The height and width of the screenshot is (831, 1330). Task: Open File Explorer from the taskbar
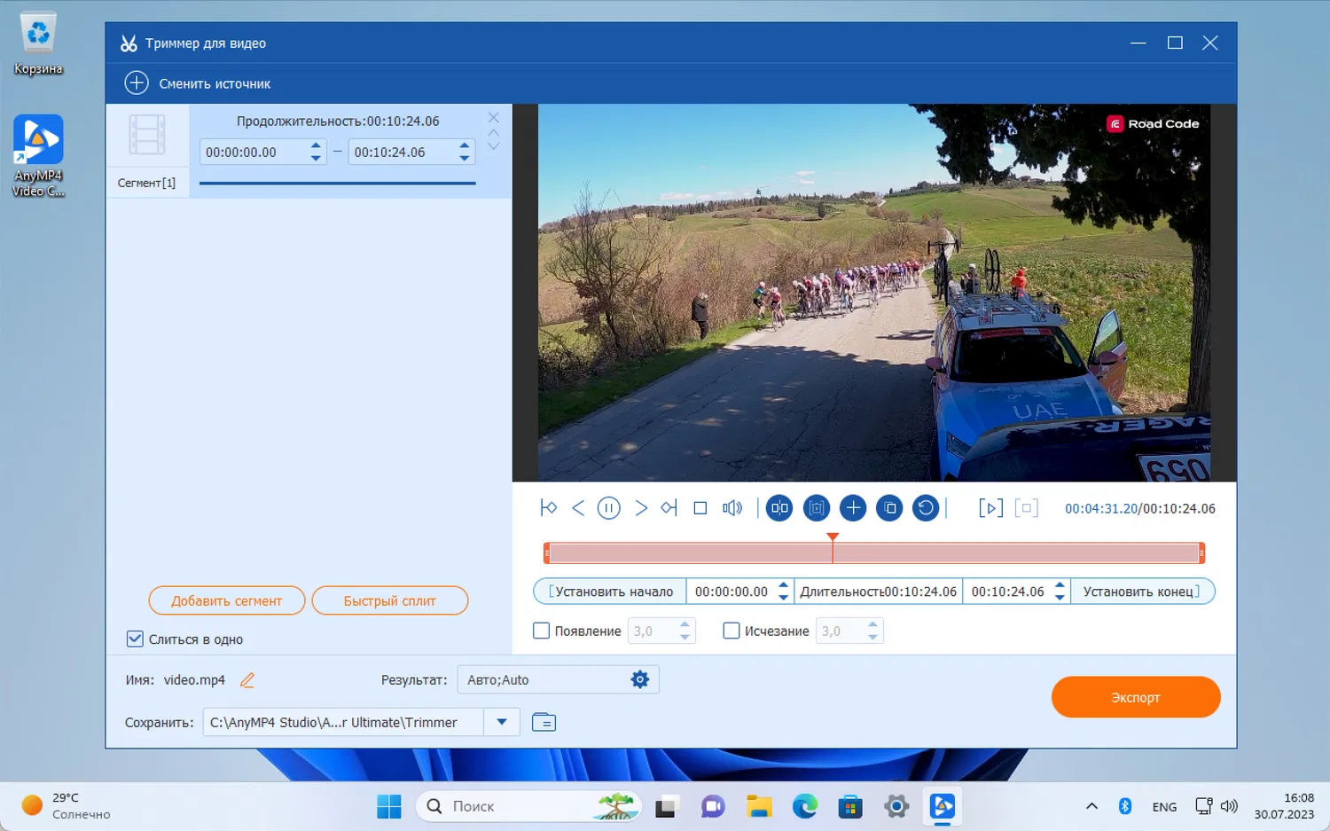(759, 806)
